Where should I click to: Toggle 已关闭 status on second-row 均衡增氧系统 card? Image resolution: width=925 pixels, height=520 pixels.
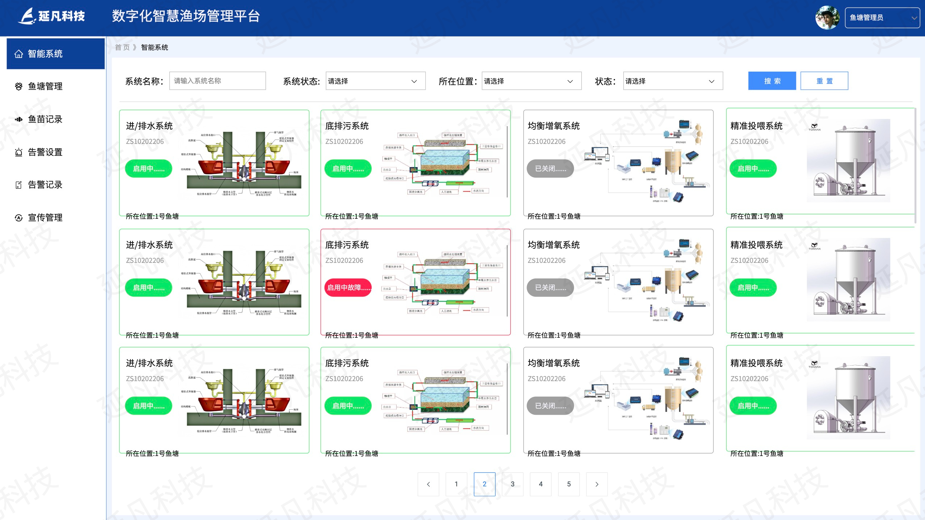551,287
